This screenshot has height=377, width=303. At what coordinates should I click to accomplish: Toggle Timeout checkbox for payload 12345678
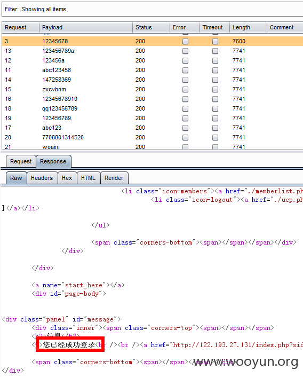tap(216, 41)
